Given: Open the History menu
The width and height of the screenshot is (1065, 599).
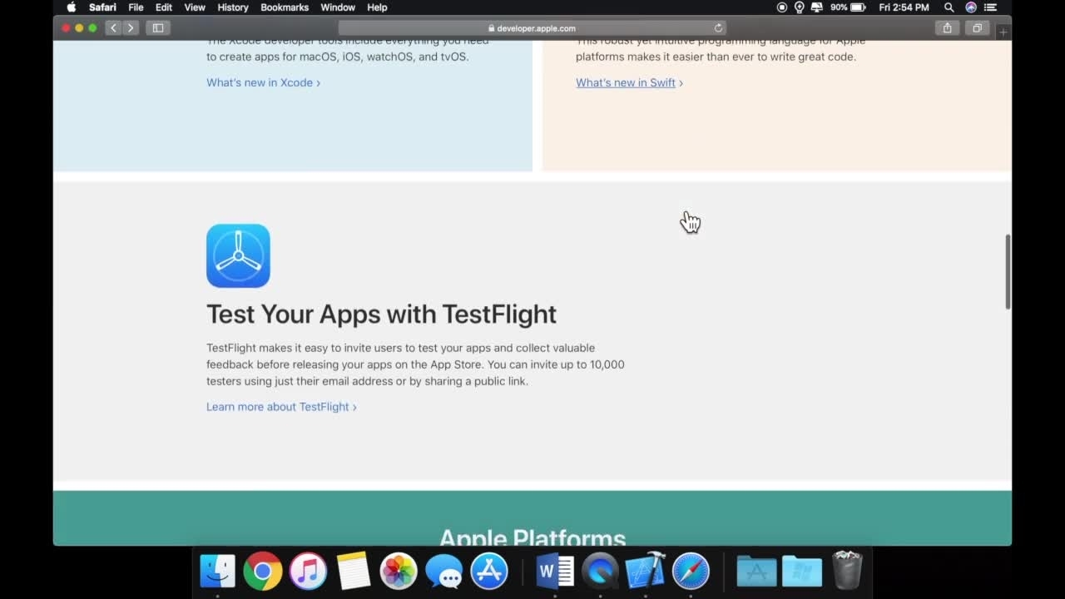Looking at the screenshot, I should (233, 7).
